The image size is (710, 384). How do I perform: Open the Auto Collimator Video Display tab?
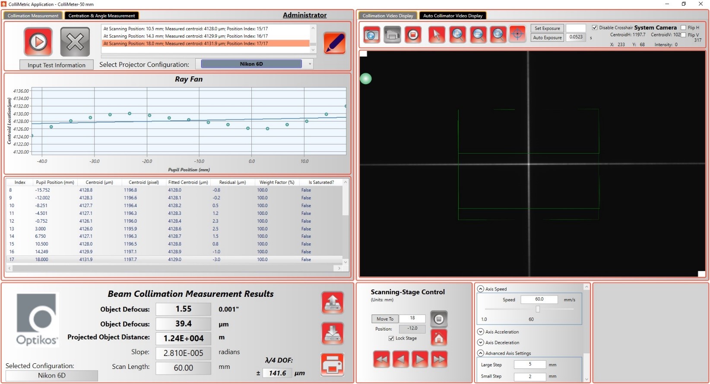tap(453, 16)
